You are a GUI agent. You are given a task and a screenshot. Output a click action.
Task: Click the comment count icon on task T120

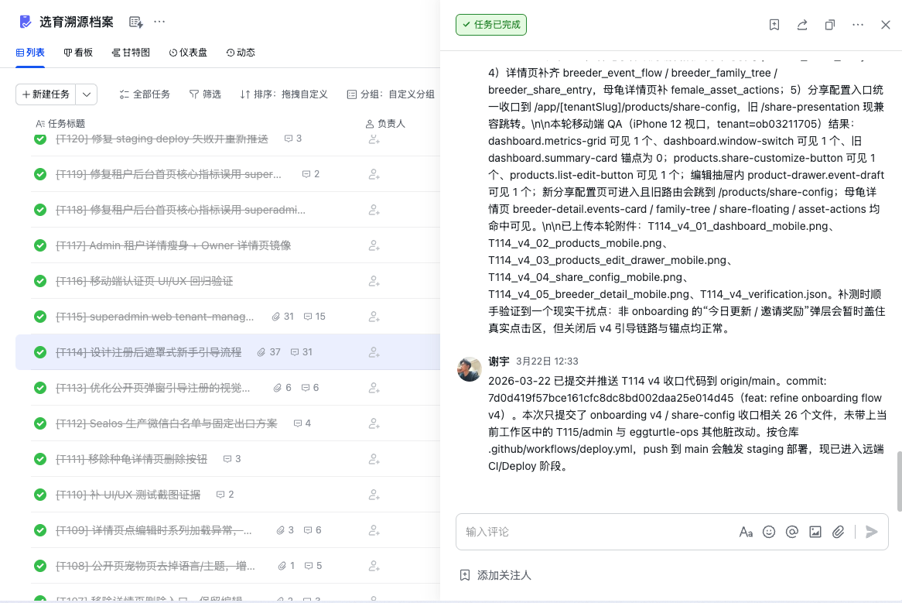click(293, 139)
